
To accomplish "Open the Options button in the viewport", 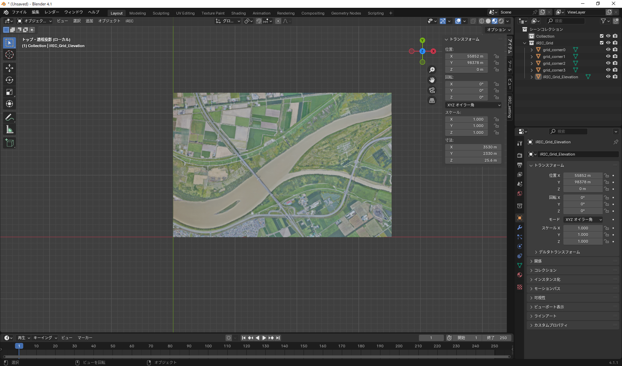I will (x=498, y=30).
